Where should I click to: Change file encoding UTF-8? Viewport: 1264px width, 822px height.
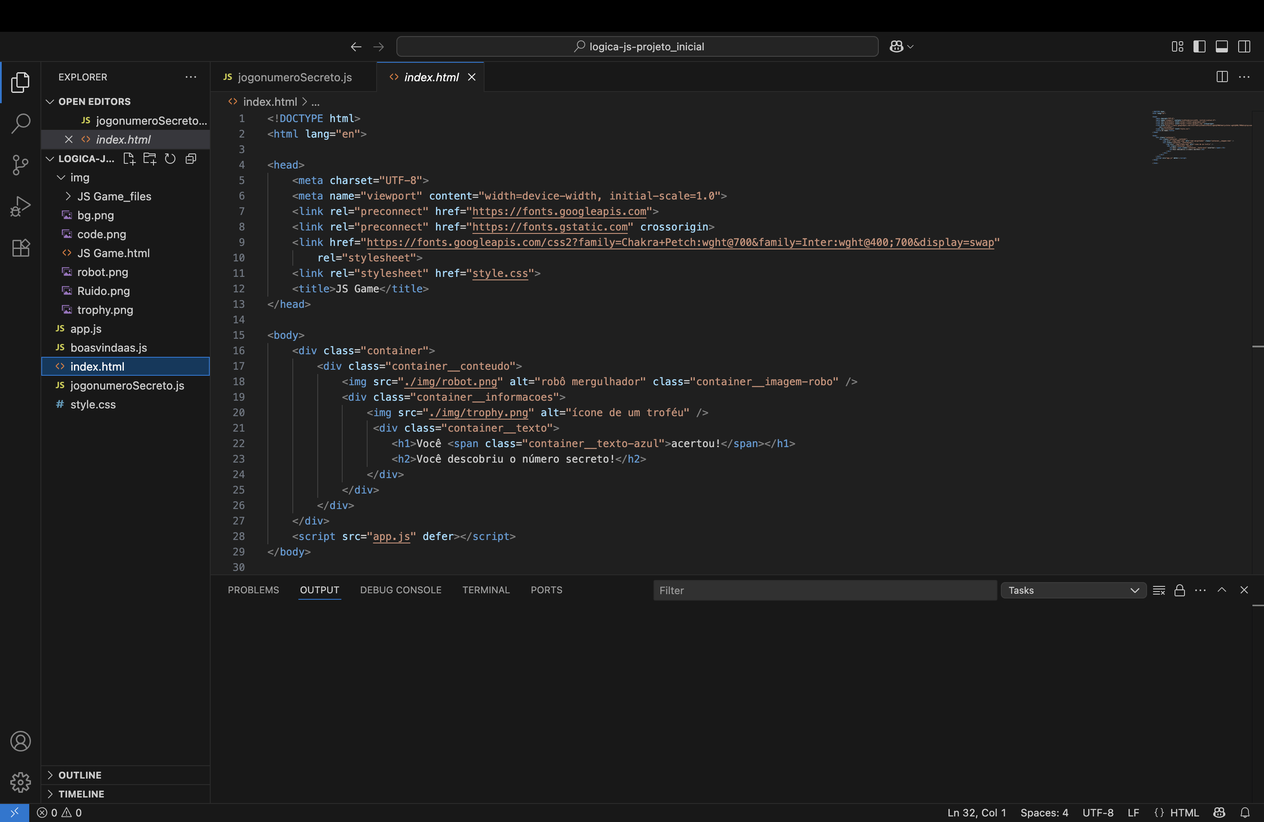click(1098, 813)
